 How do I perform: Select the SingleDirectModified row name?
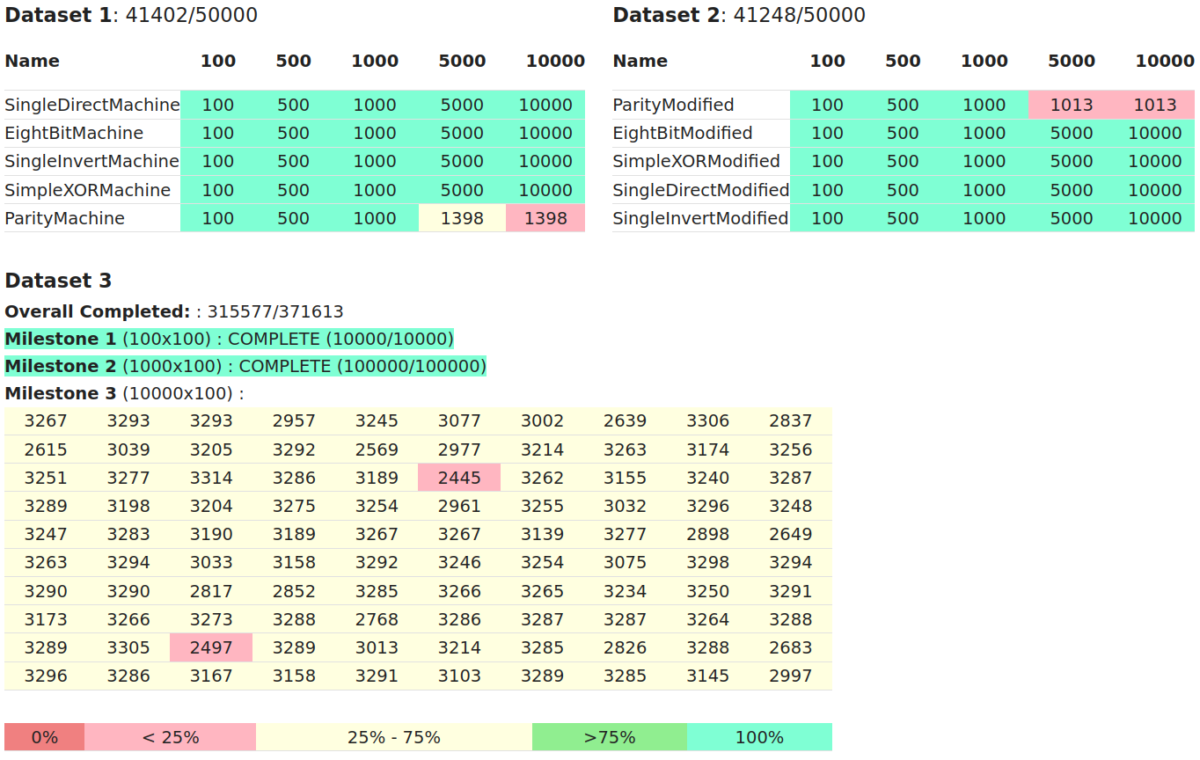(x=701, y=190)
